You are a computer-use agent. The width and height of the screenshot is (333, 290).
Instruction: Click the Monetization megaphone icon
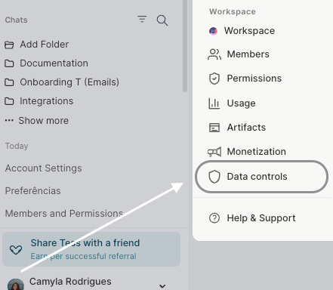coord(214,152)
